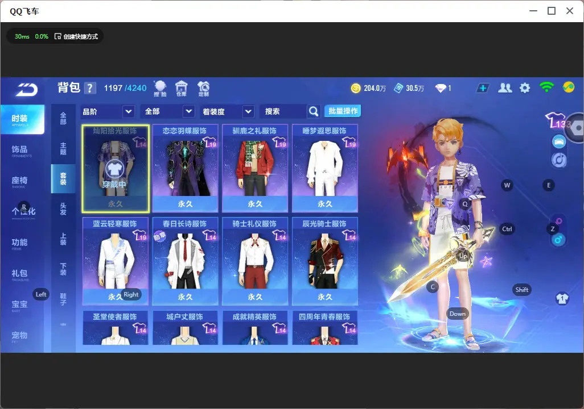Image resolution: width=584 pixels, height=409 pixels.
Task: Select the 圣堂使者服饰 outfit card
Action: 116,328
